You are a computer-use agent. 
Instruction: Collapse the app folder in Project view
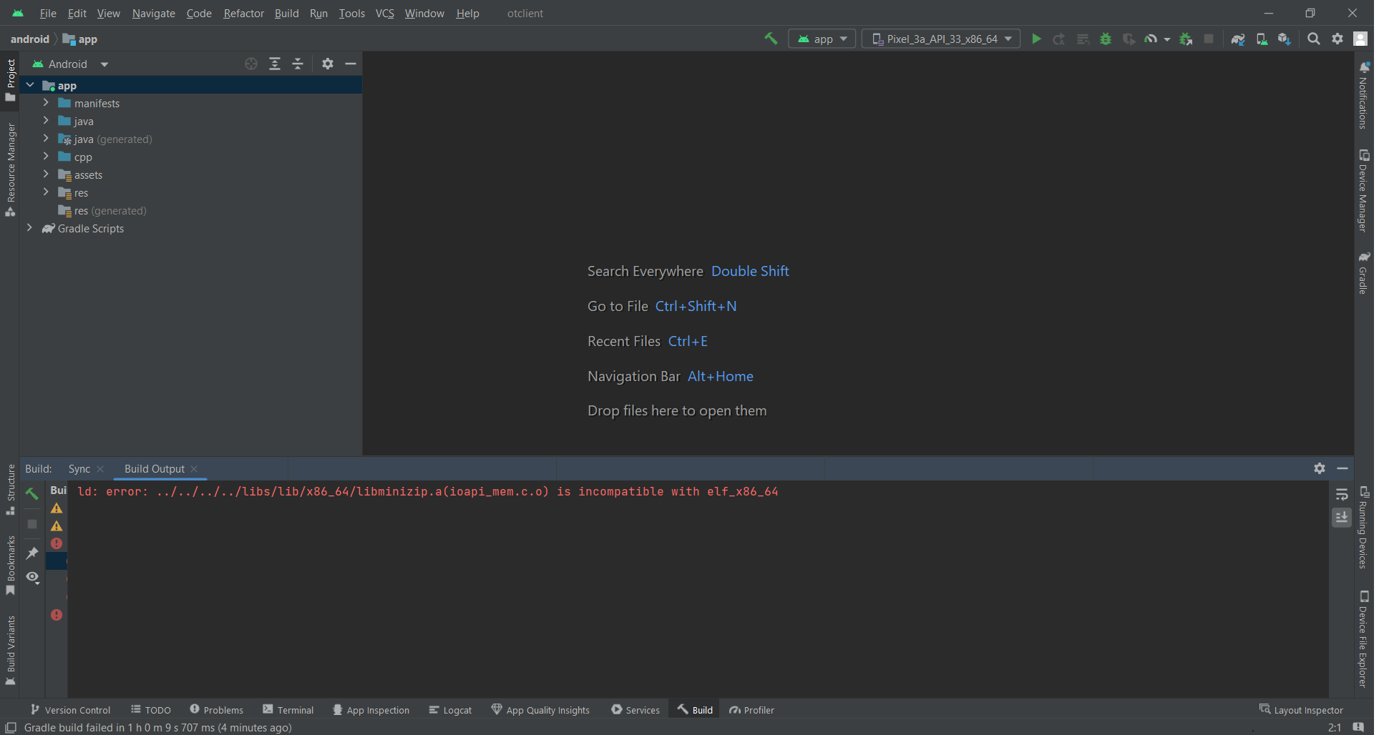pyautogui.click(x=30, y=85)
